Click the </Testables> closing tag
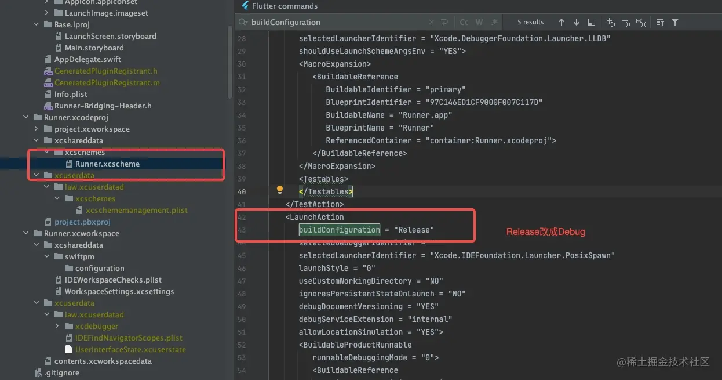This screenshot has width=722, height=380. point(326,191)
